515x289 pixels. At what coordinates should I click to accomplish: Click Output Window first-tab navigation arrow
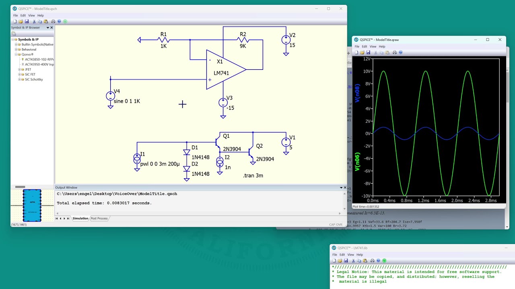[x=57, y=218]
